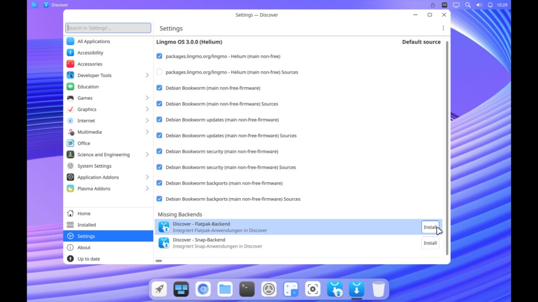Click the Default source label

421,42
